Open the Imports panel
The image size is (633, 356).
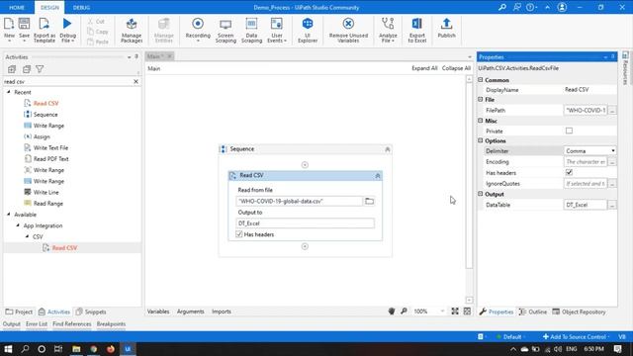click(x=222, y=311)
